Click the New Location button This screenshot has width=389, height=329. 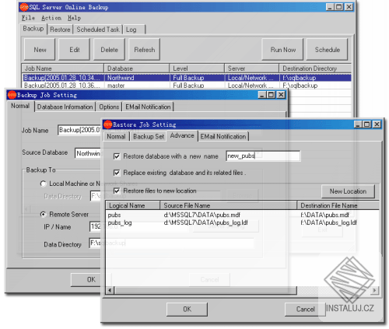348,191
